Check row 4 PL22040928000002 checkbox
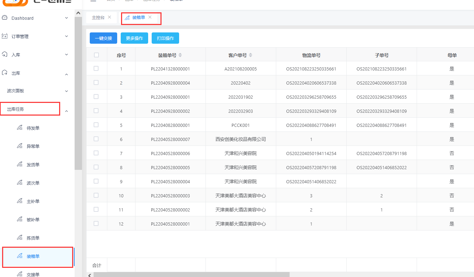The height and width of the screenshot is (277, 474). point(96,111)
